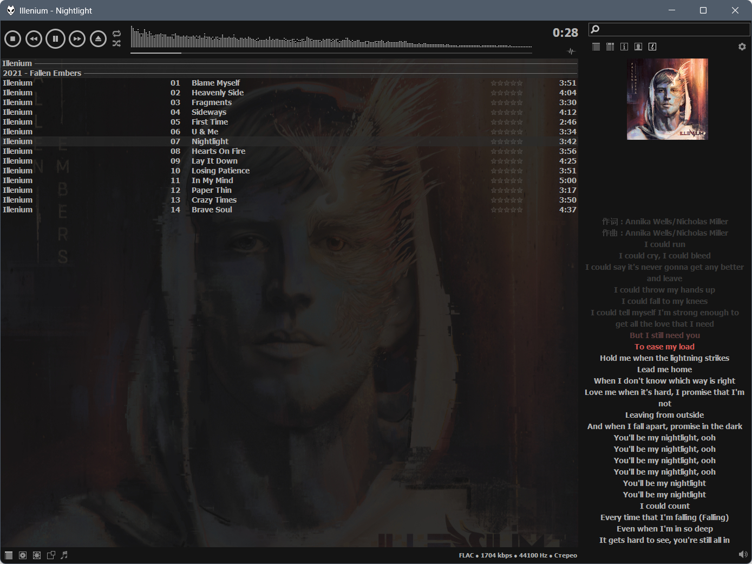Click the overlapping windows icon in status bar
Screen dimensions: 752x564
click(51, 555)
